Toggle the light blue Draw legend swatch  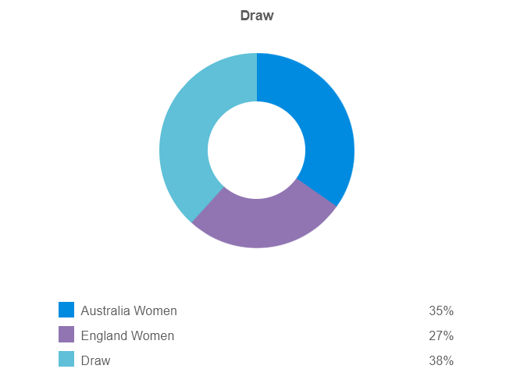click(66, 359)
